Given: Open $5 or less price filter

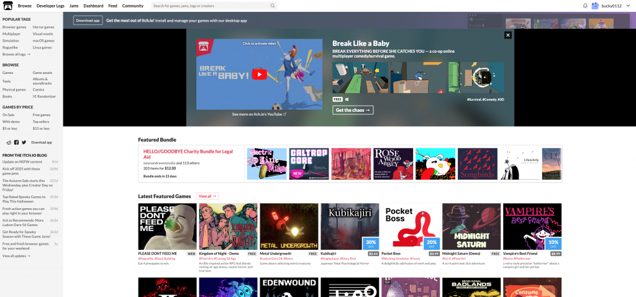Looking at the screenshot, I should [10, 129].
